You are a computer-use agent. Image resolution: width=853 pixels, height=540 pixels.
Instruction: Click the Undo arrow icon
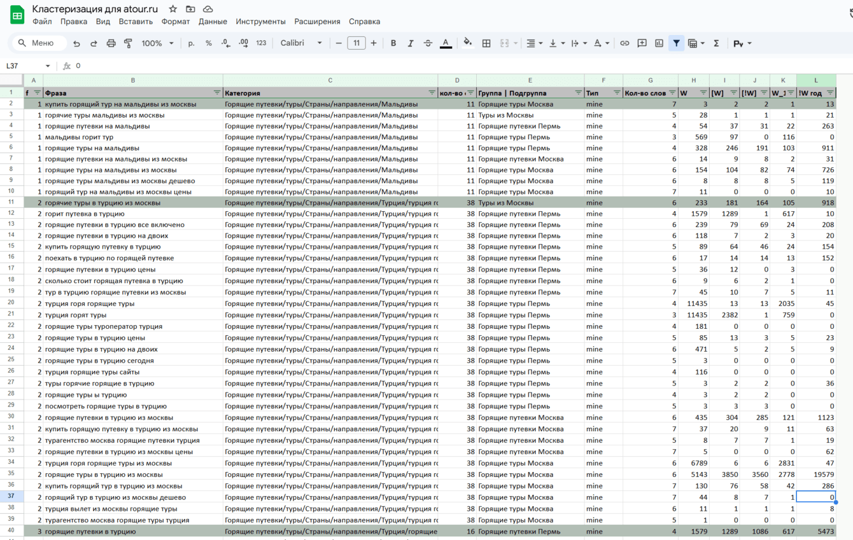pyautogui.click(x=76, y=43)
